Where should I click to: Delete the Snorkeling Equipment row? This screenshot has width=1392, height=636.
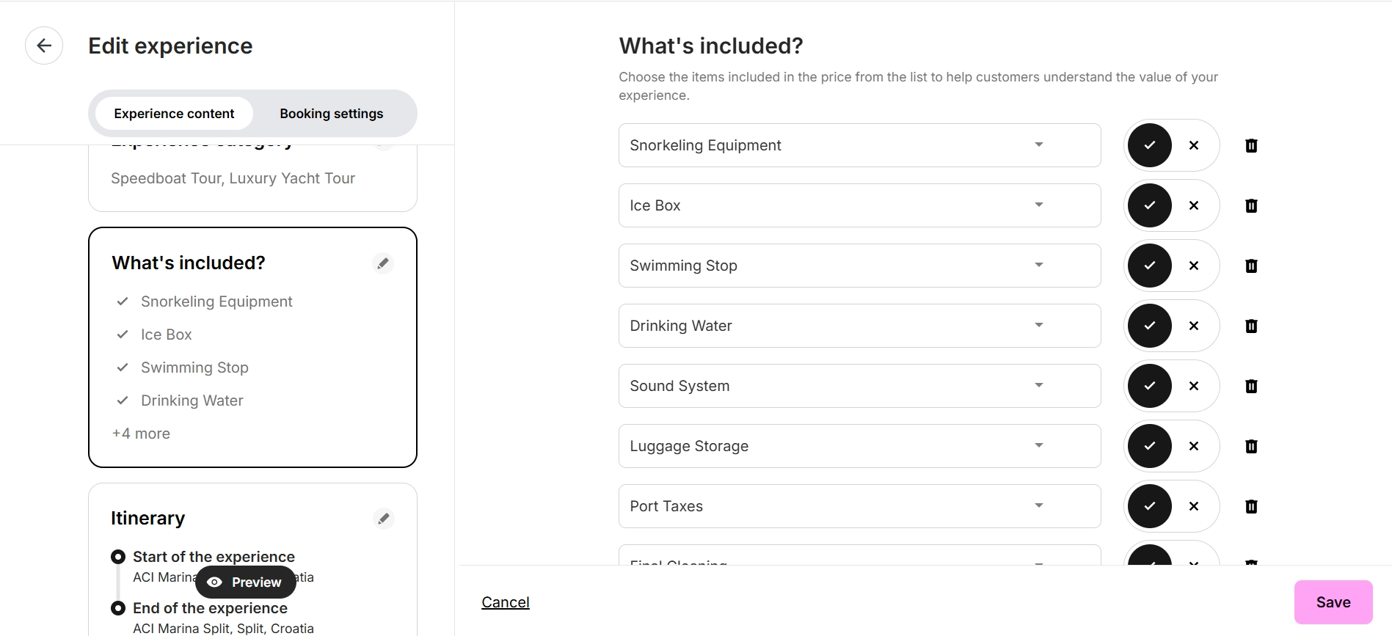(1251, 146)
